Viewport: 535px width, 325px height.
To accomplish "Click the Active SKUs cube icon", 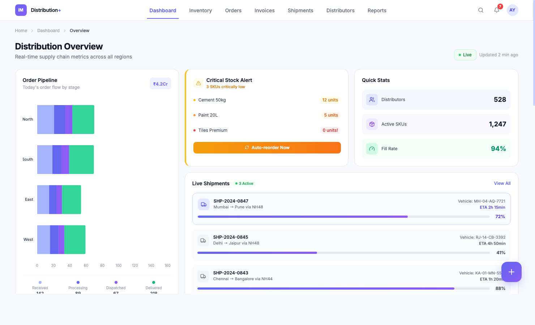I will [372, 124].
